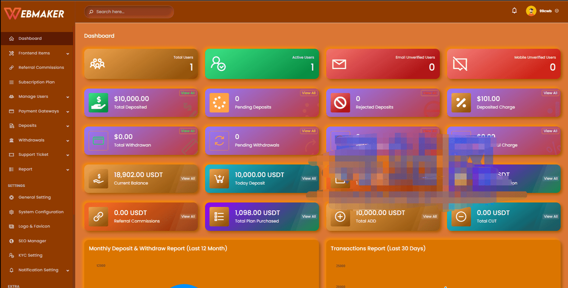Image resolution: width=568 pixels, height=288 pixels.
Task: View all on Pending Withdrawals card
Action: [x=309, y=131]
